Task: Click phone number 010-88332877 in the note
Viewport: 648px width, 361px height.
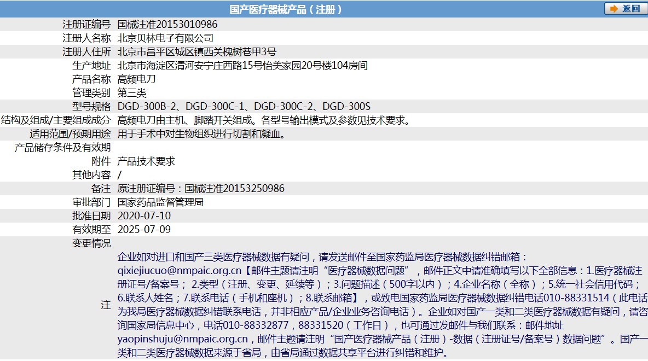Action: (x=256, y=325)
